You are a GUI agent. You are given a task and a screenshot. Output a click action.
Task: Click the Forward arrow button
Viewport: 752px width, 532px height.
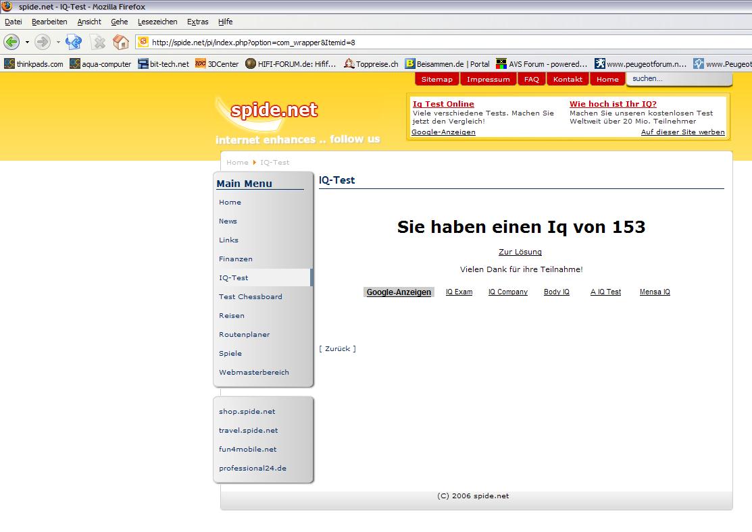(x=43, y=42)
